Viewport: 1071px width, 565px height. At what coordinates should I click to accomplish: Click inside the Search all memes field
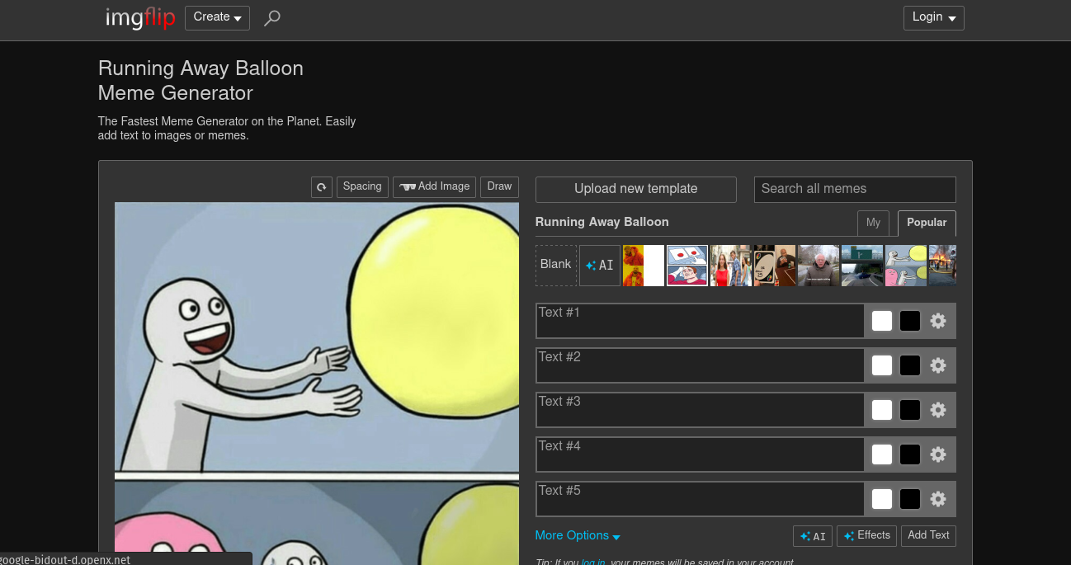click(x=854, y=189)
